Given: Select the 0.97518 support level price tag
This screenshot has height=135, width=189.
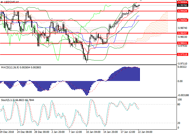Looking at the screenshot, I should coord(182,54).
